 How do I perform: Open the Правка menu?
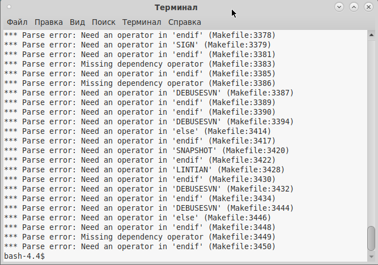tap(48, 22)
